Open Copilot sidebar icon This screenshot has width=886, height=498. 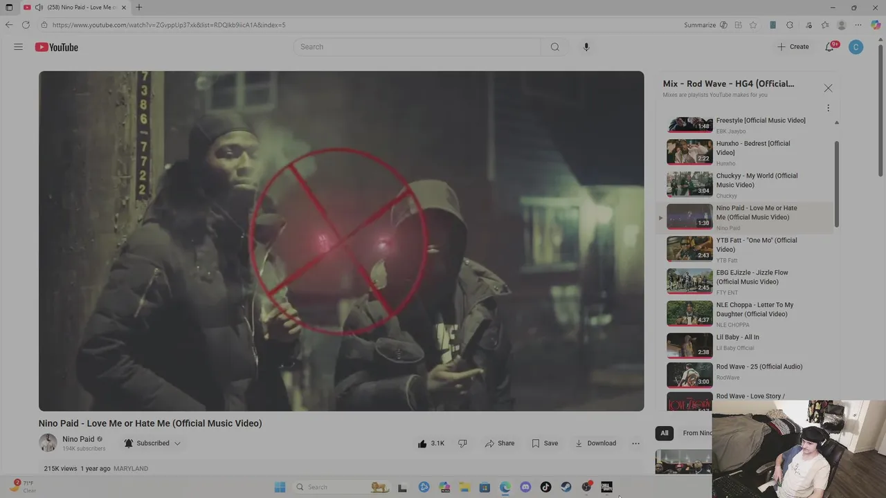click(876, 25)
